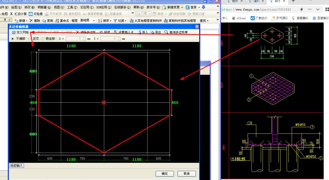The height and width of the screenshot is (180, 329).
Task: Open the browser apps grid icon
Action: point(327,10)
